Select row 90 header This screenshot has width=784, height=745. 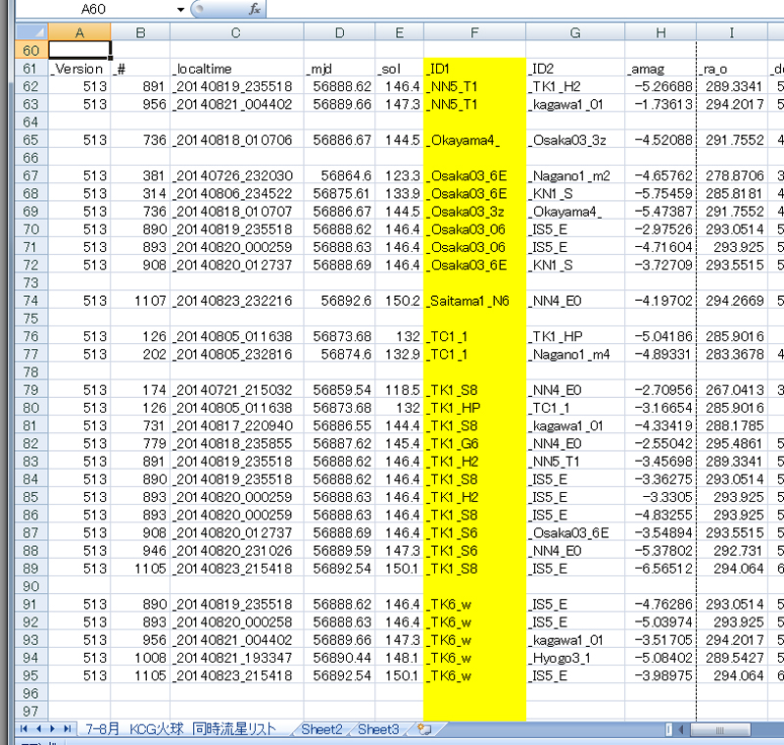tap(31, 586)
